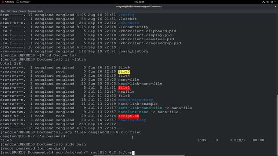
Task: Click the 100% transfer progress value
Action: click(x=202, y=140)
